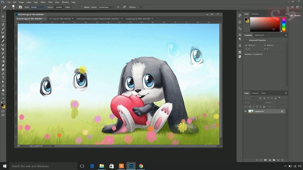This screenshot has width=303, height=170.
Task: Toggle the Aligned checkbox
Action: click(82, 7)
